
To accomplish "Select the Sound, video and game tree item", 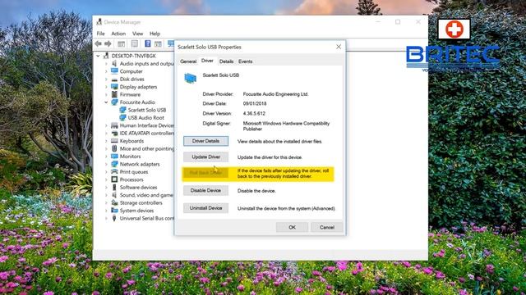I will coord(146,195).
